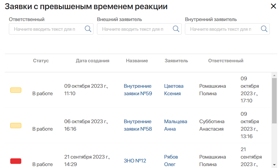Open applicant Мальцева Анна profile

[x=176, y=125]
